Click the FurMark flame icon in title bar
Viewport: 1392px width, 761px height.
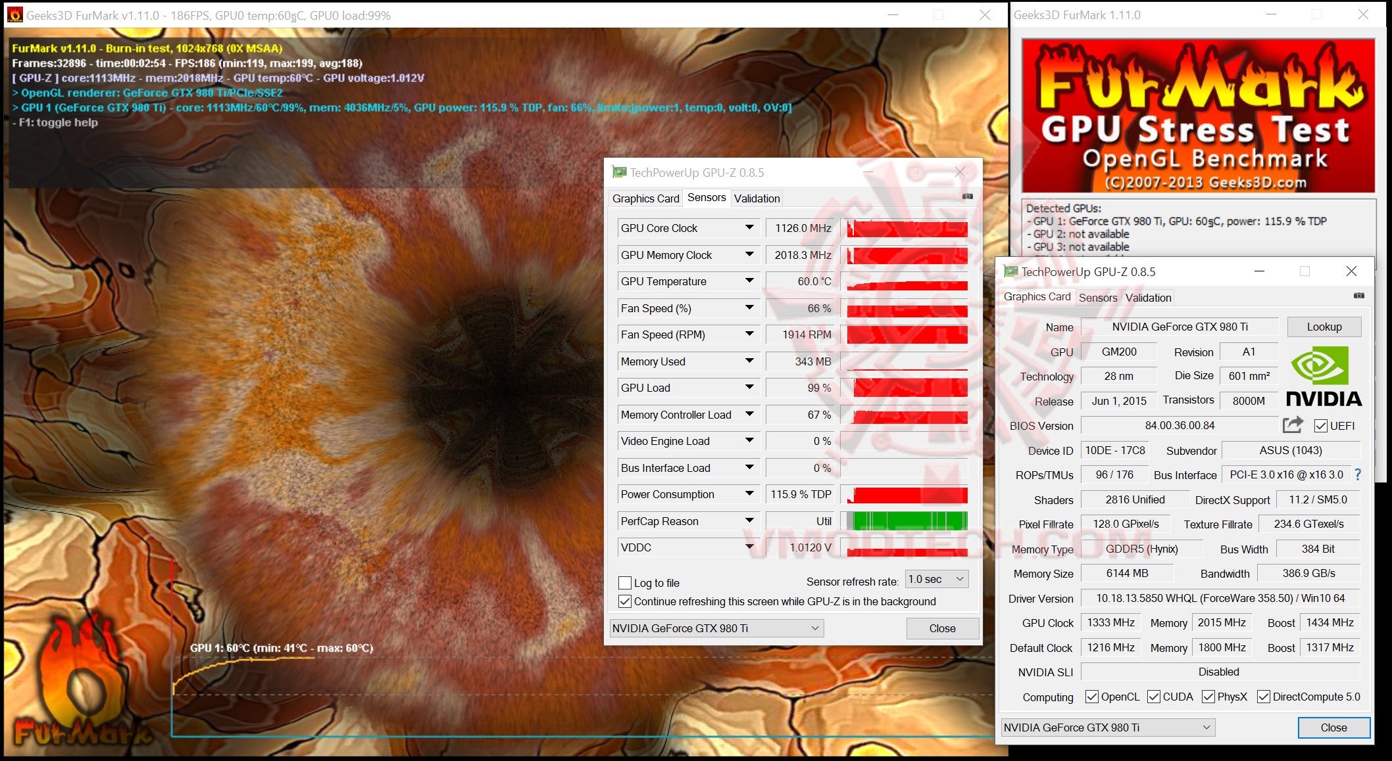tap(14, 14)
